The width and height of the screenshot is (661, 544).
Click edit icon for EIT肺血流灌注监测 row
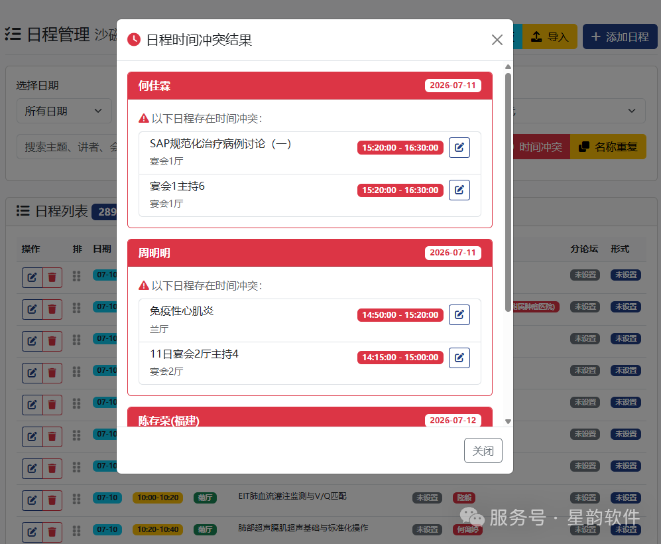tap(32, 500)
